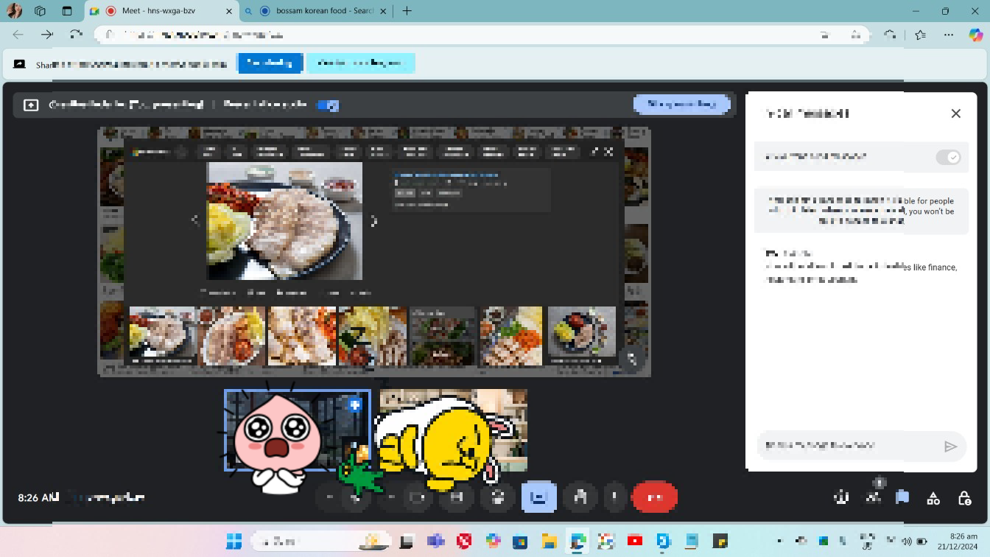This screenshot has width=990, height=557.
Task: Open Microsoft Store from the taskbar
Action: pos(520,542)
